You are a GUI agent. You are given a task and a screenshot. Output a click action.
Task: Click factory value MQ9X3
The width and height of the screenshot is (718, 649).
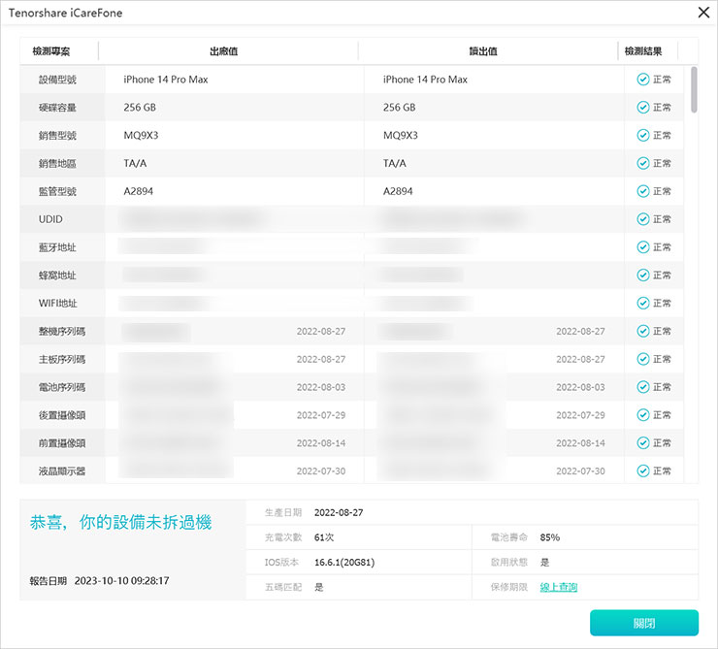click(141, 135)
